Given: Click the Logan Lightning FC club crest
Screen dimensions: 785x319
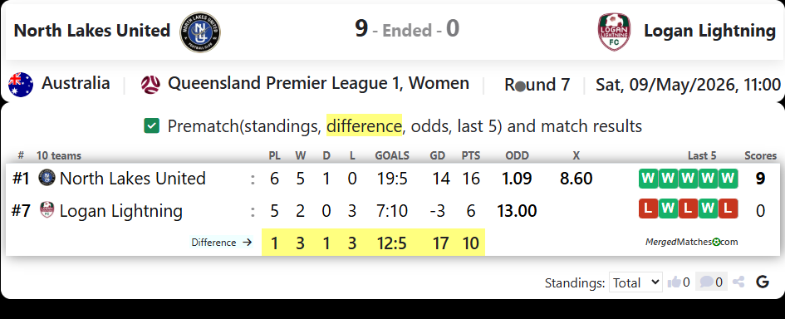Looking at the screenshot, I should tap(614, 32).
